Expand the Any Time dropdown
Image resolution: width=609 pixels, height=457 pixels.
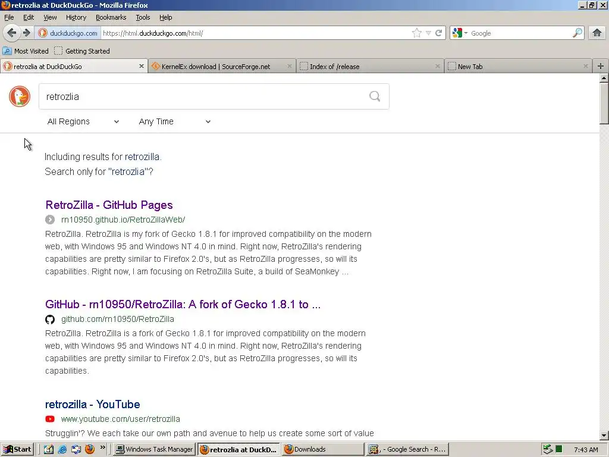tap(175, 121)
